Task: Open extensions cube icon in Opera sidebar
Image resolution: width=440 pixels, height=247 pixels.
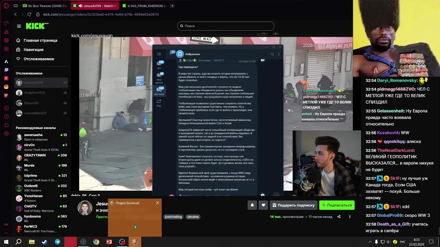Action: [6, 125]
